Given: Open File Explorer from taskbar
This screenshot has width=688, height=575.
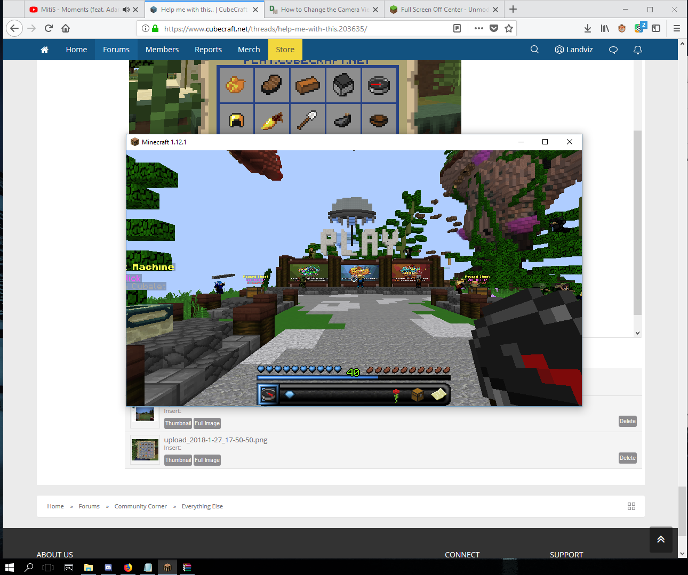Looking at the screenshot, I should (89, 568).
